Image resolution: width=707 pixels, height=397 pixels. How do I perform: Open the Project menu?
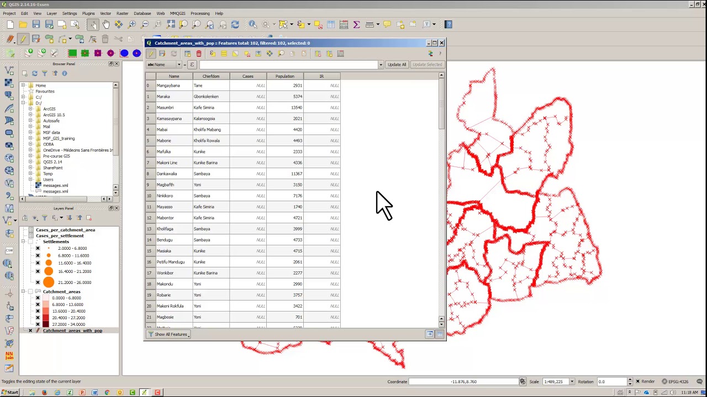[x=9, y=13]
